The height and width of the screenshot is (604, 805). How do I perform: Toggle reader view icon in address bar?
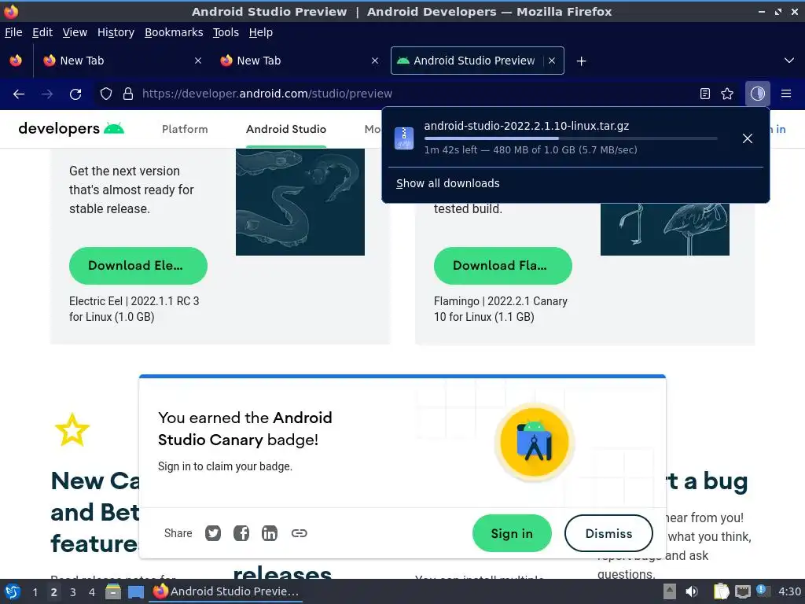pyautogui.click(x=705, y=94)
